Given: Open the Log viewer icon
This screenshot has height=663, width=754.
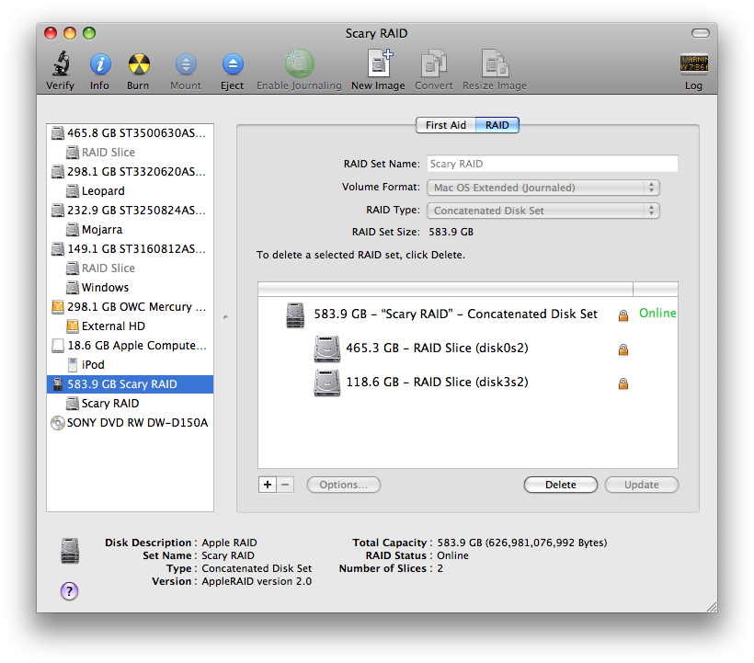Looking at the screenshot, I should (x=693, y=63).
